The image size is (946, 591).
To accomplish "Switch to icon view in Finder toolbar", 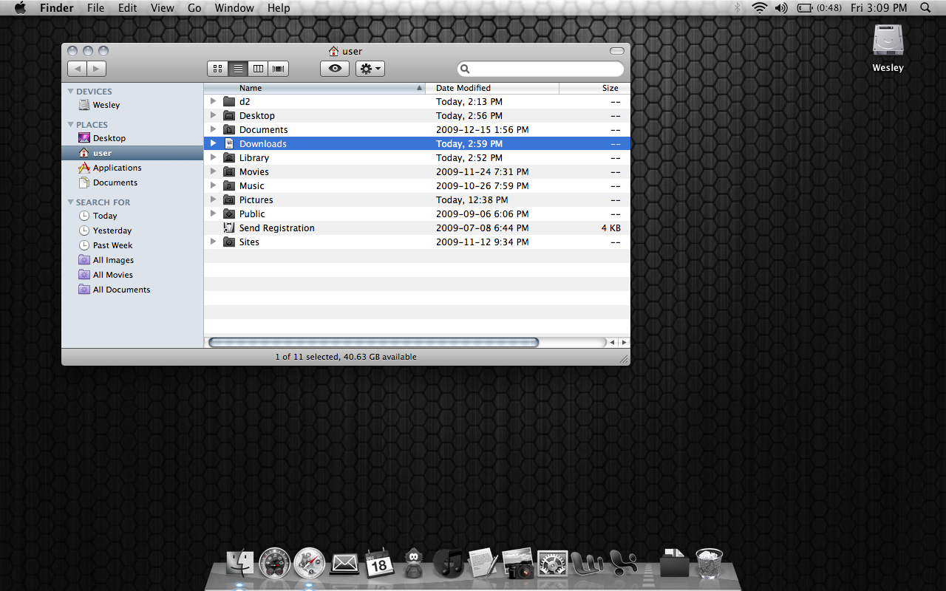I will tap(217, 69).
